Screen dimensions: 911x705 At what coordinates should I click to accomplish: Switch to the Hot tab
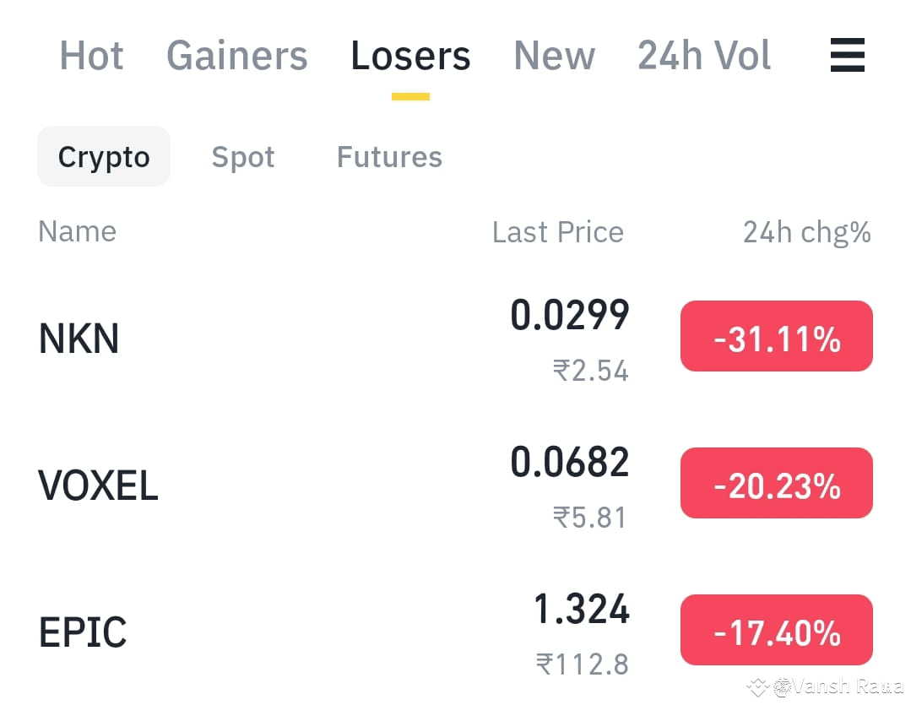(x=91, y=56)
